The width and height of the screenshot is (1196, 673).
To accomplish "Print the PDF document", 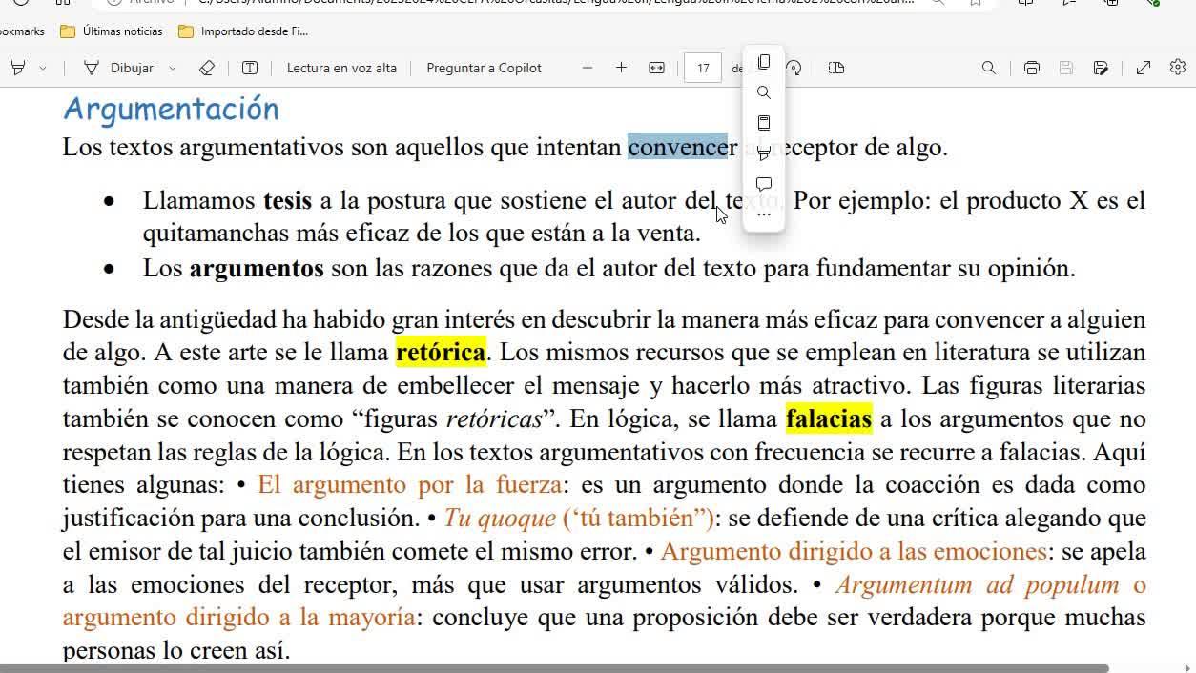I will (1031, 68).
